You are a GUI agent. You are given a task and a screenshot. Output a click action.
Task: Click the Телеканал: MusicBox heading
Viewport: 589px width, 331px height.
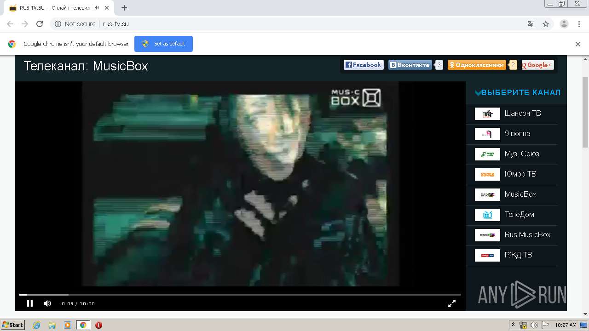click(x=86, y=66)
